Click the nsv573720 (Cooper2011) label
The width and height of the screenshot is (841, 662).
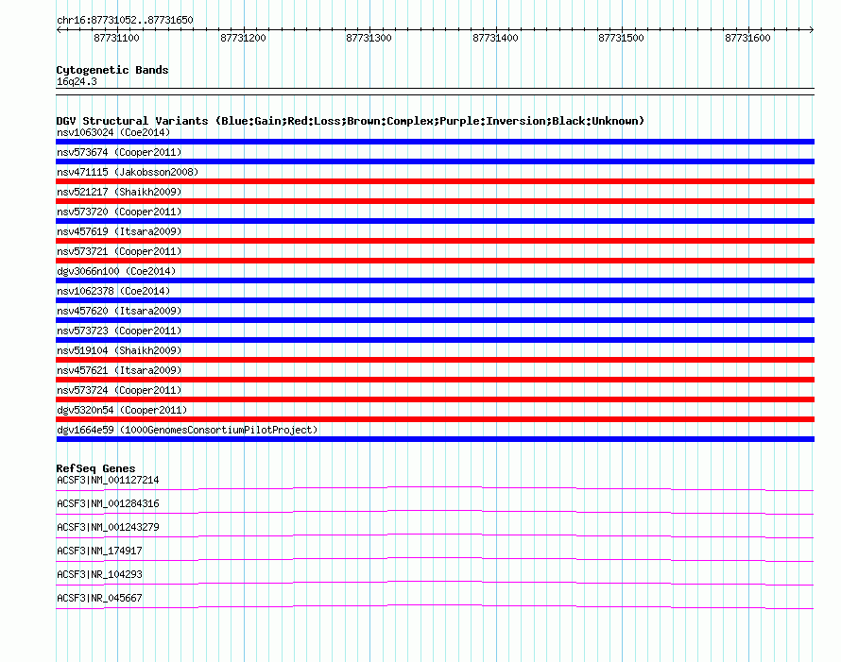[x=119, y=212]
